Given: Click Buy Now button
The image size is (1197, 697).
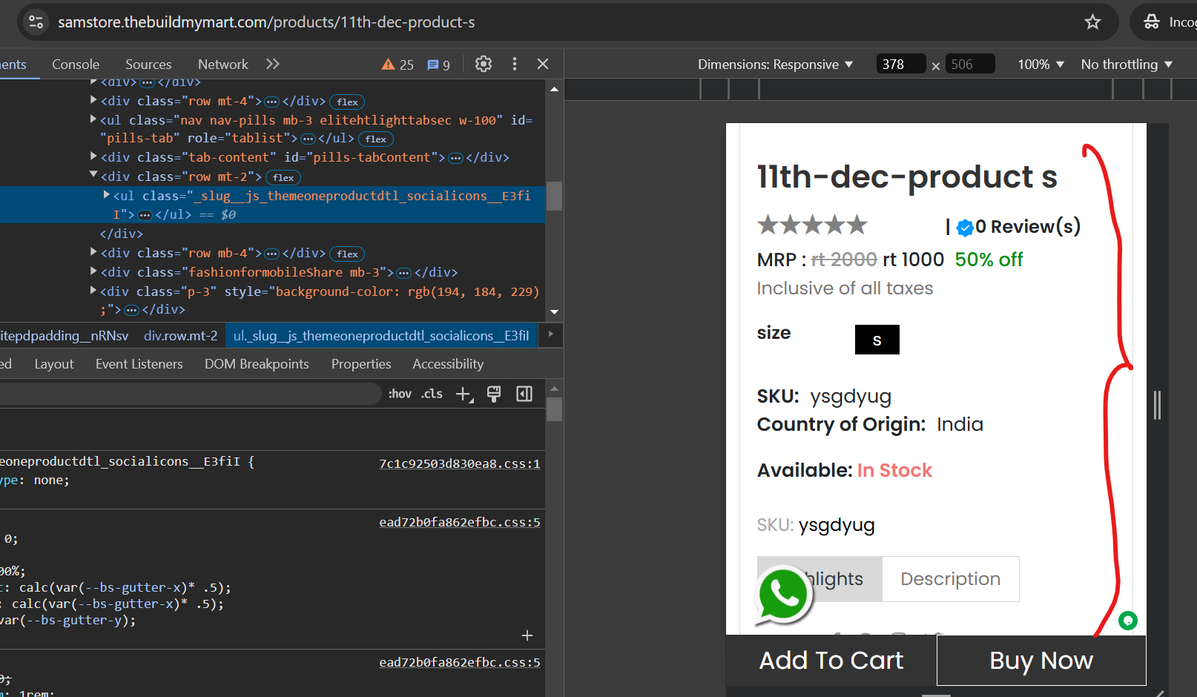Looking at the screenshot, I should click(1041, 660).
